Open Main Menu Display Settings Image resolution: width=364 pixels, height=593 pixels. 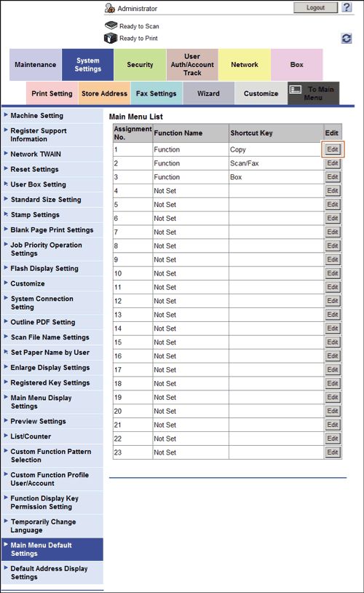(x=52, y=402)
